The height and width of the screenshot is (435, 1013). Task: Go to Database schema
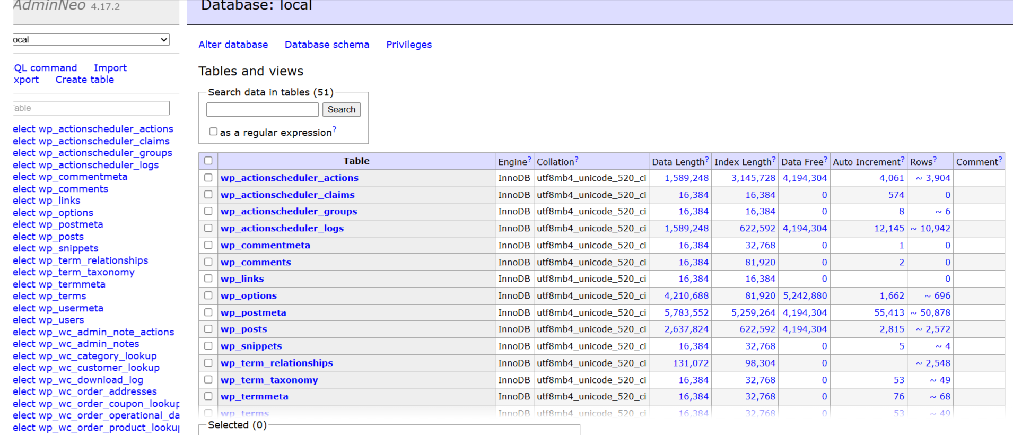pos(327,45)
